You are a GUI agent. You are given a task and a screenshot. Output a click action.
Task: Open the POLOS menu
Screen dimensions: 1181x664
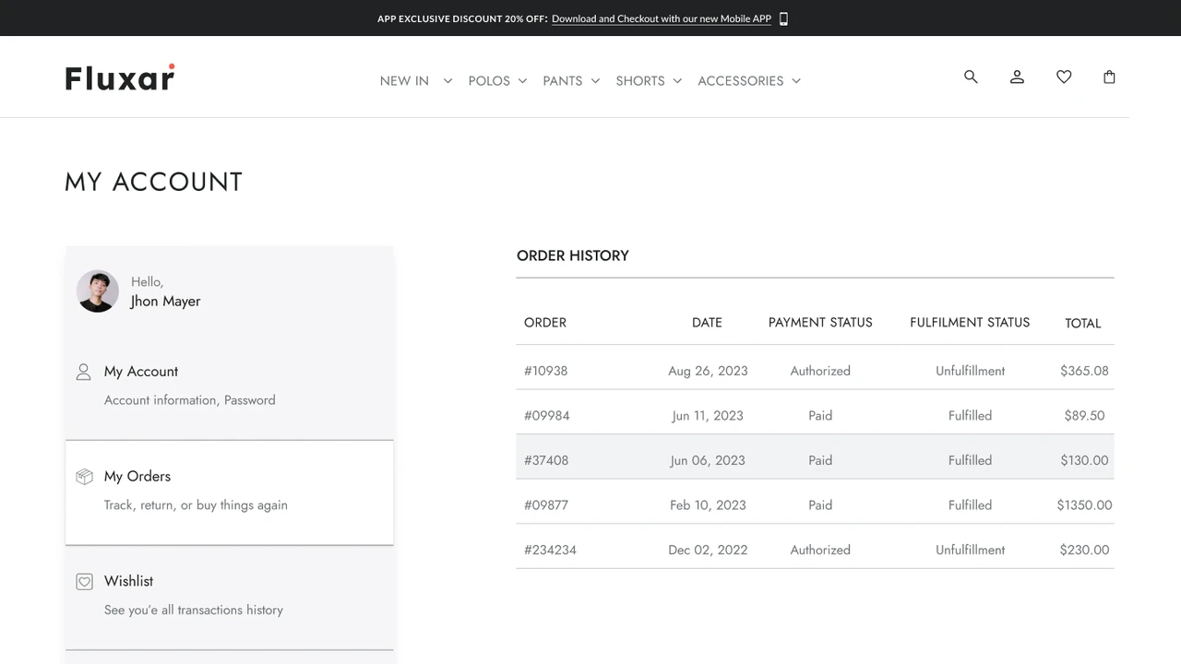tap(489, 81)
